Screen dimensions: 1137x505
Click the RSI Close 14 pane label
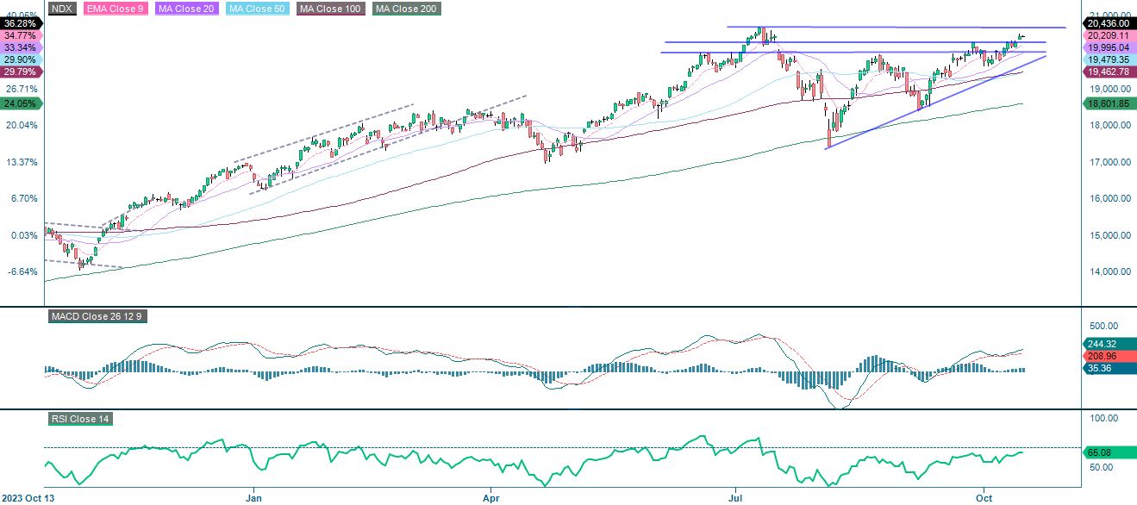81,420
